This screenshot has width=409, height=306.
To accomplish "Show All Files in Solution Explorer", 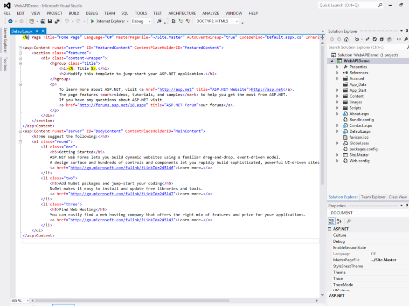I will [388, 39].
